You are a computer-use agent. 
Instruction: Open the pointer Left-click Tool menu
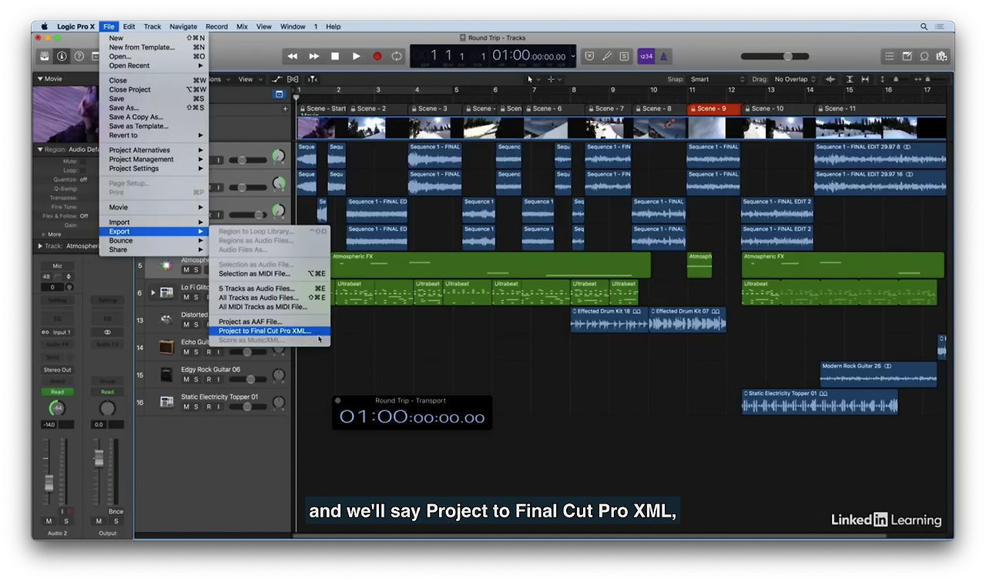pyautogui.click(x=533, y=79)
